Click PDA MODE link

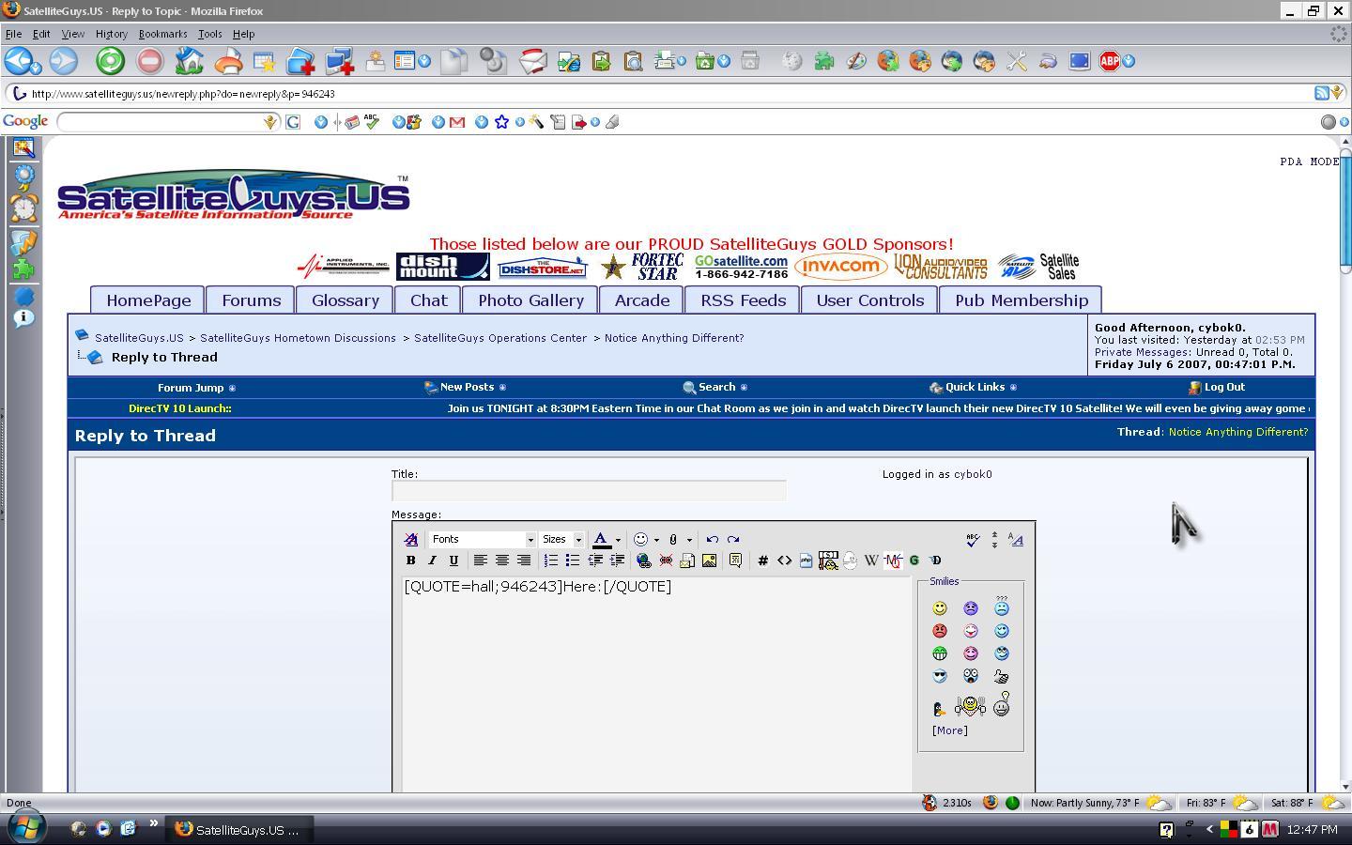pyautogui.click(x=1310, y=161)
